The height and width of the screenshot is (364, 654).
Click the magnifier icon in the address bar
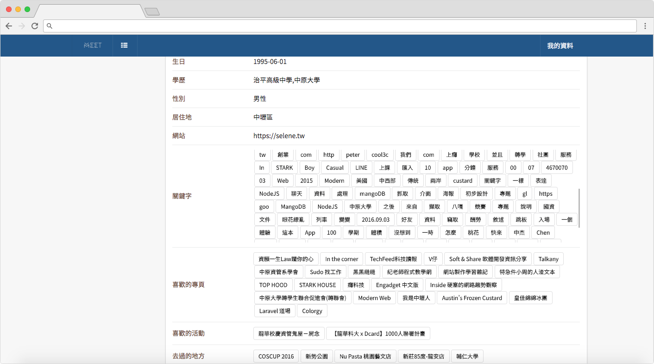[50, 26]
